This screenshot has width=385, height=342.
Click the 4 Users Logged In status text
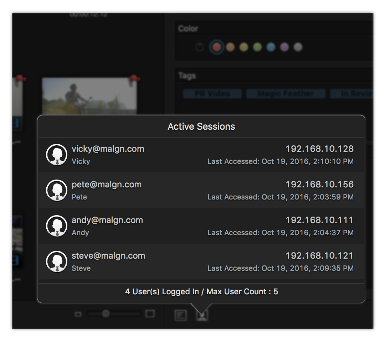click(x=201, y=291)
